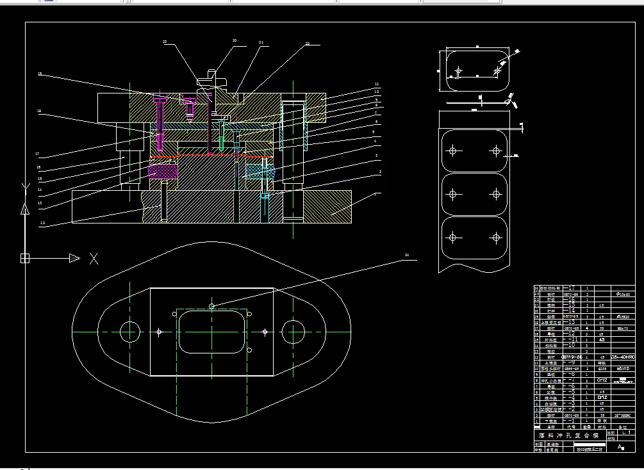This screenshot has height=470, width=644.
Task: Click the UCS origin square marker
Action: [25, 258]
